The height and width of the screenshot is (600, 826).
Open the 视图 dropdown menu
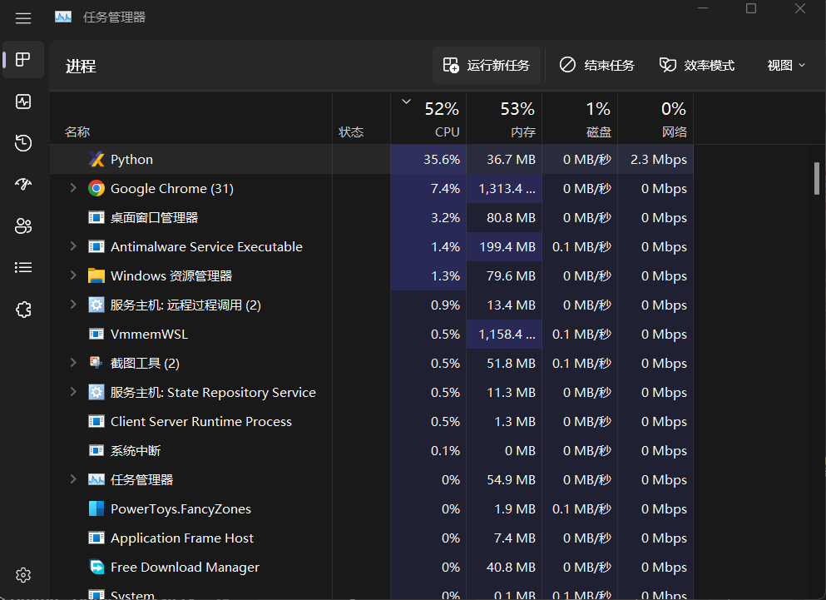784,64
